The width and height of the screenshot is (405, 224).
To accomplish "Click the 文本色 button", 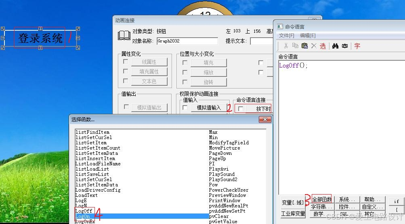I will click(x=149, y=81).
